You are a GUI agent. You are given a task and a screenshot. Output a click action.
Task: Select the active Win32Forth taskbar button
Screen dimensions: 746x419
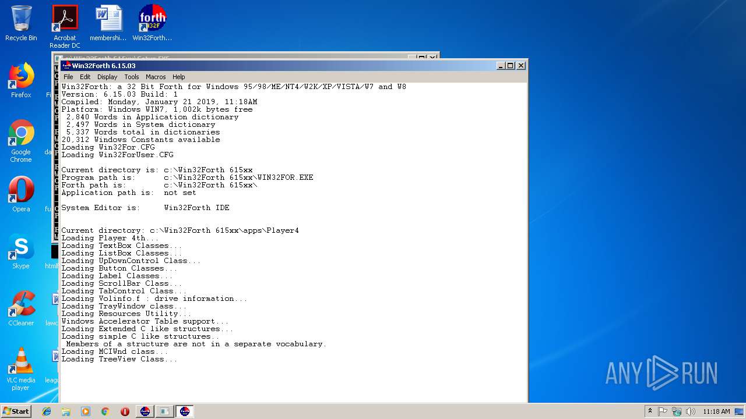click(185, 411)
